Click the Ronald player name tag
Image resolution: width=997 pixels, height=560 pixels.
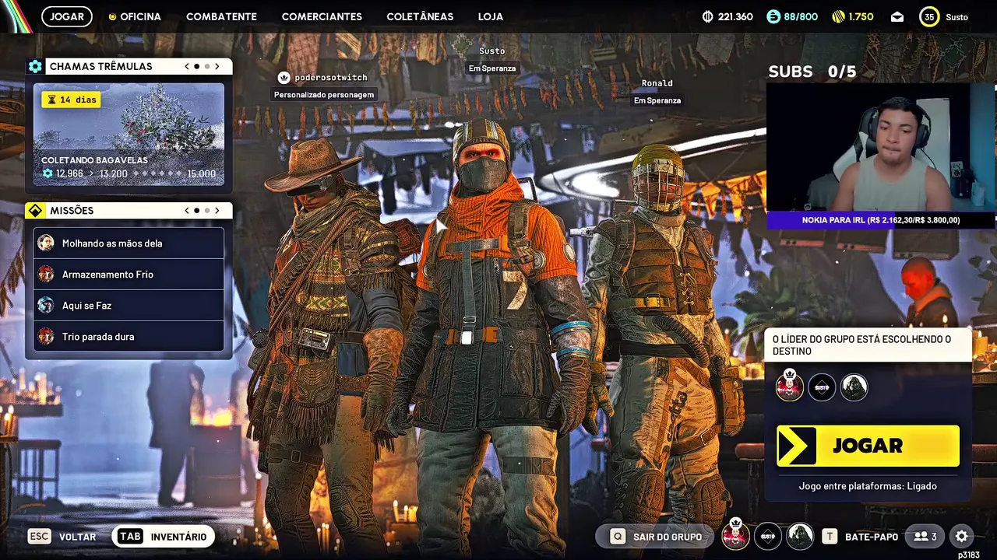[x=657, y=83]
